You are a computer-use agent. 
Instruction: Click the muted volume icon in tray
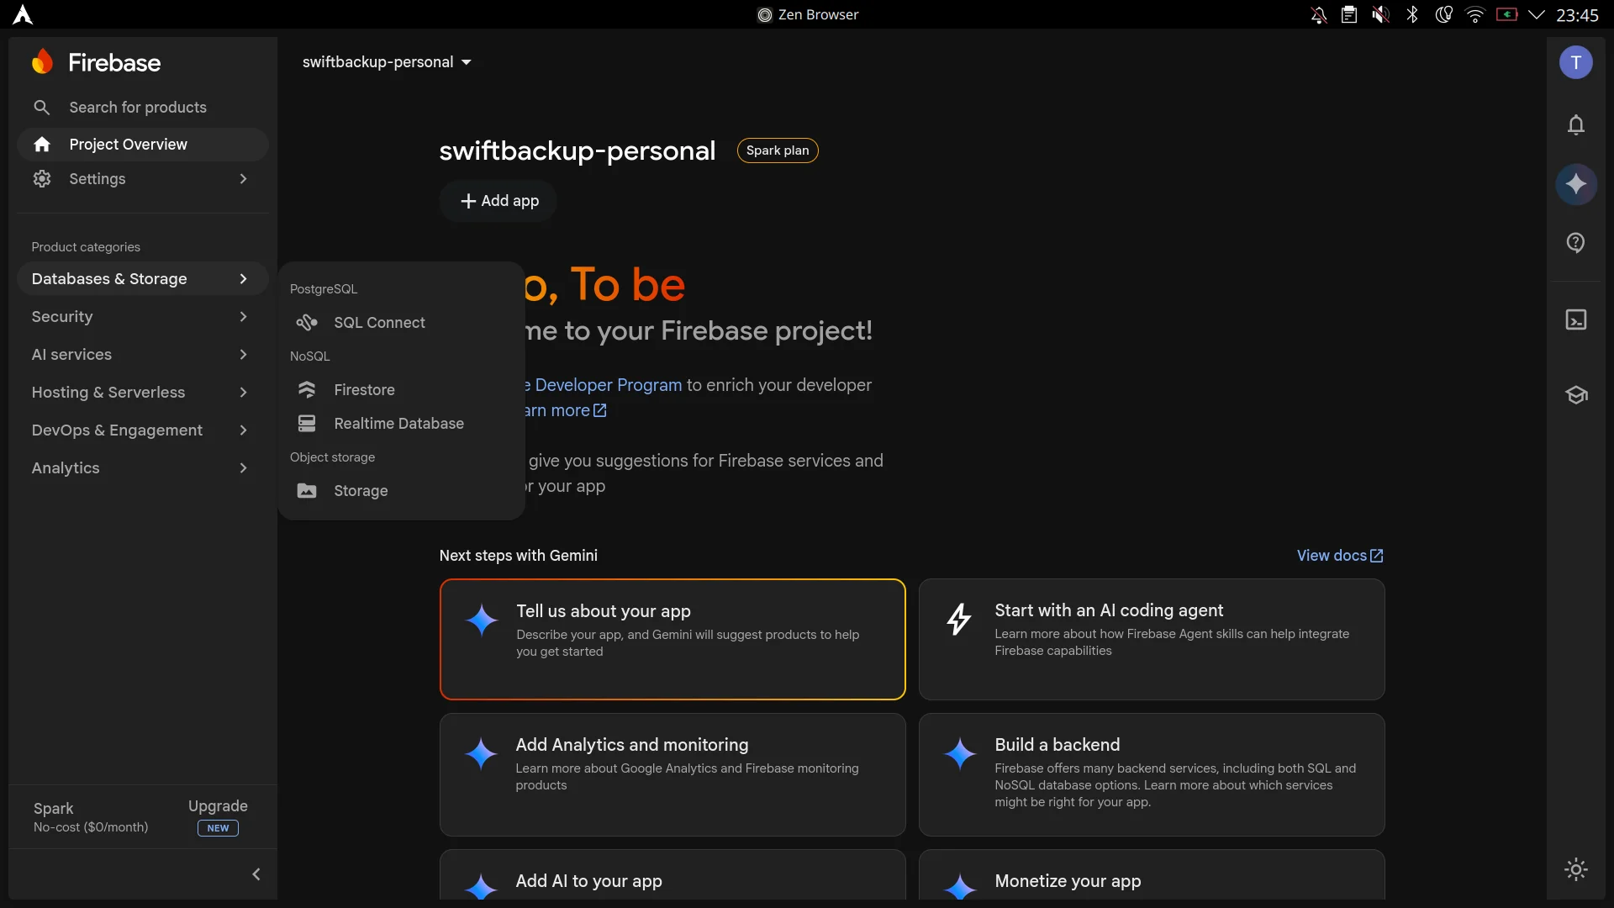(1381, 15)
